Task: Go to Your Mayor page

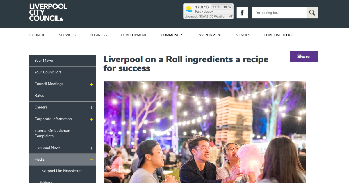Action: [44, 61]
